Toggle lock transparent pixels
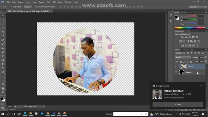 [x=181, y=62]
